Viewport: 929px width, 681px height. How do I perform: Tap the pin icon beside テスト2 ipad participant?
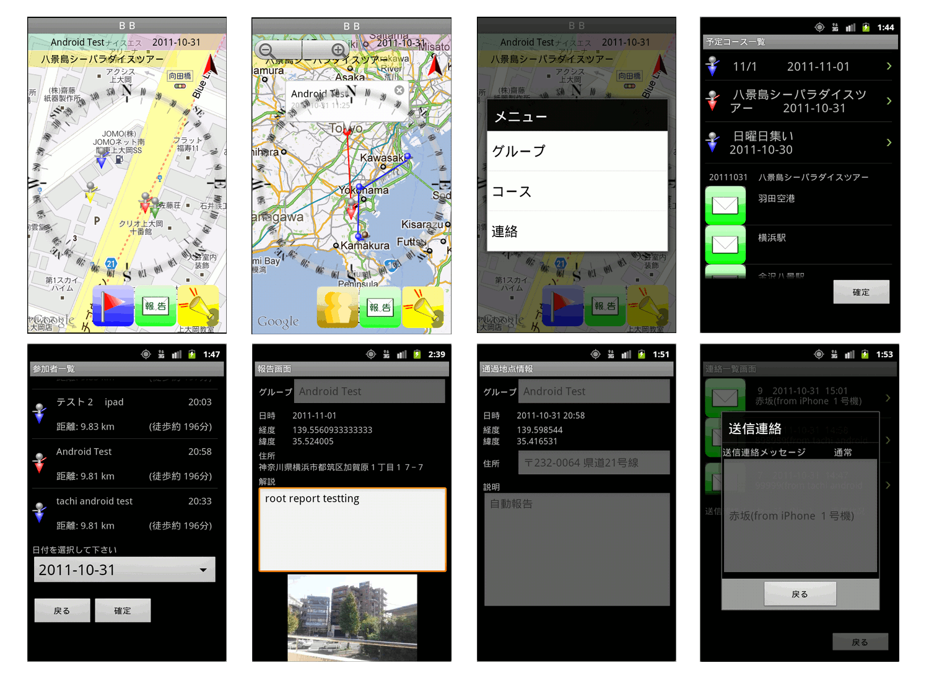tap(40, 414)
